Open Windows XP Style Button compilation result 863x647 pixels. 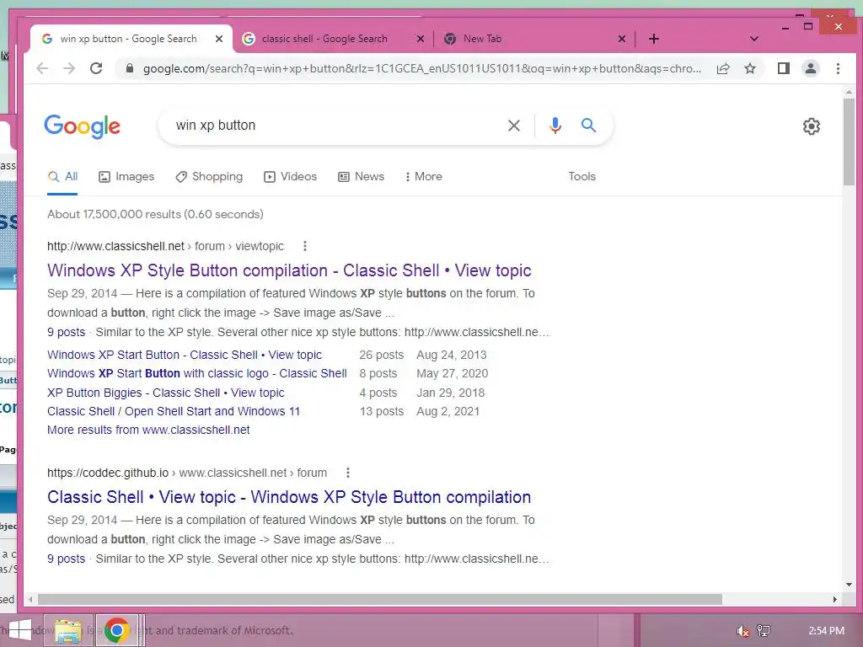(x=289, y=270)
